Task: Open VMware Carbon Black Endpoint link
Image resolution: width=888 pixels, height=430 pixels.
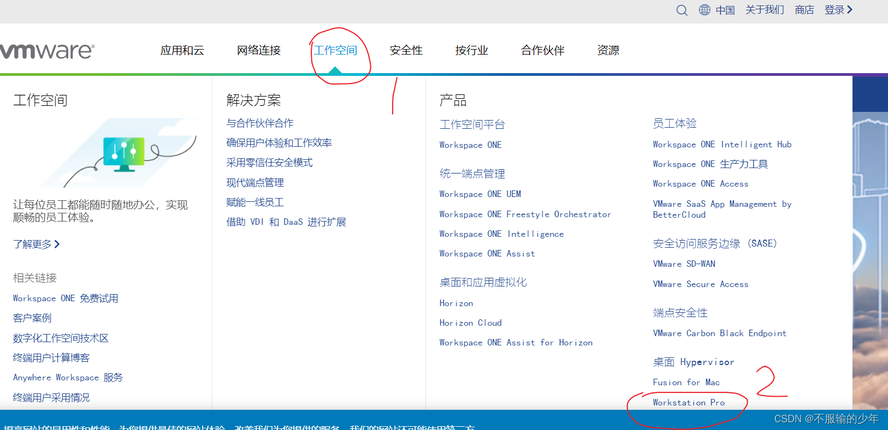Action: [720, 333]
